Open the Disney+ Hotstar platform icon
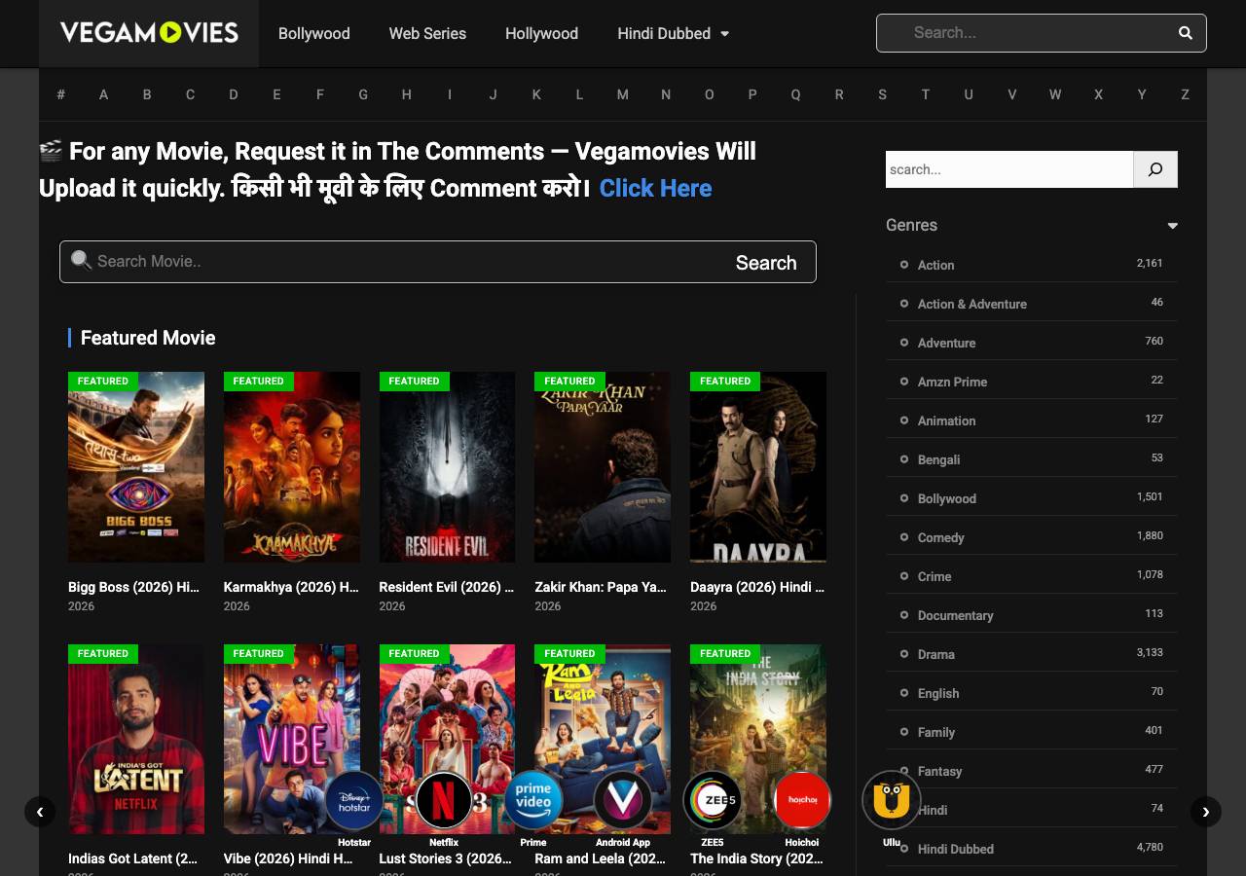 (x=354, y=801)
